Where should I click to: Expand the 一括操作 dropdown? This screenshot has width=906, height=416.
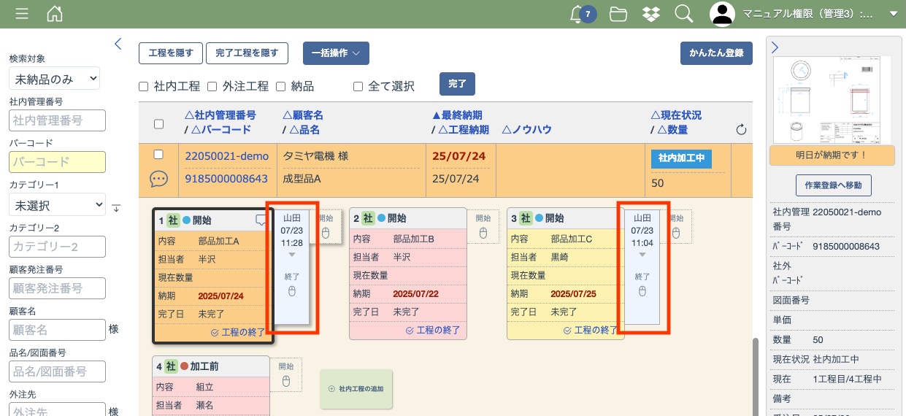pos(336,53)
